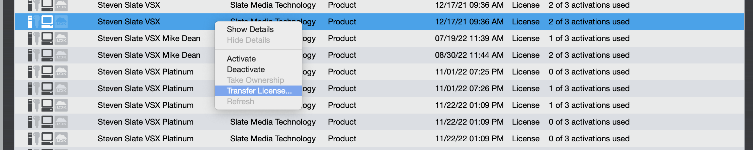Click activations count text in the highlighted row
Screen dimensions: 753x150
click(589, 22)
